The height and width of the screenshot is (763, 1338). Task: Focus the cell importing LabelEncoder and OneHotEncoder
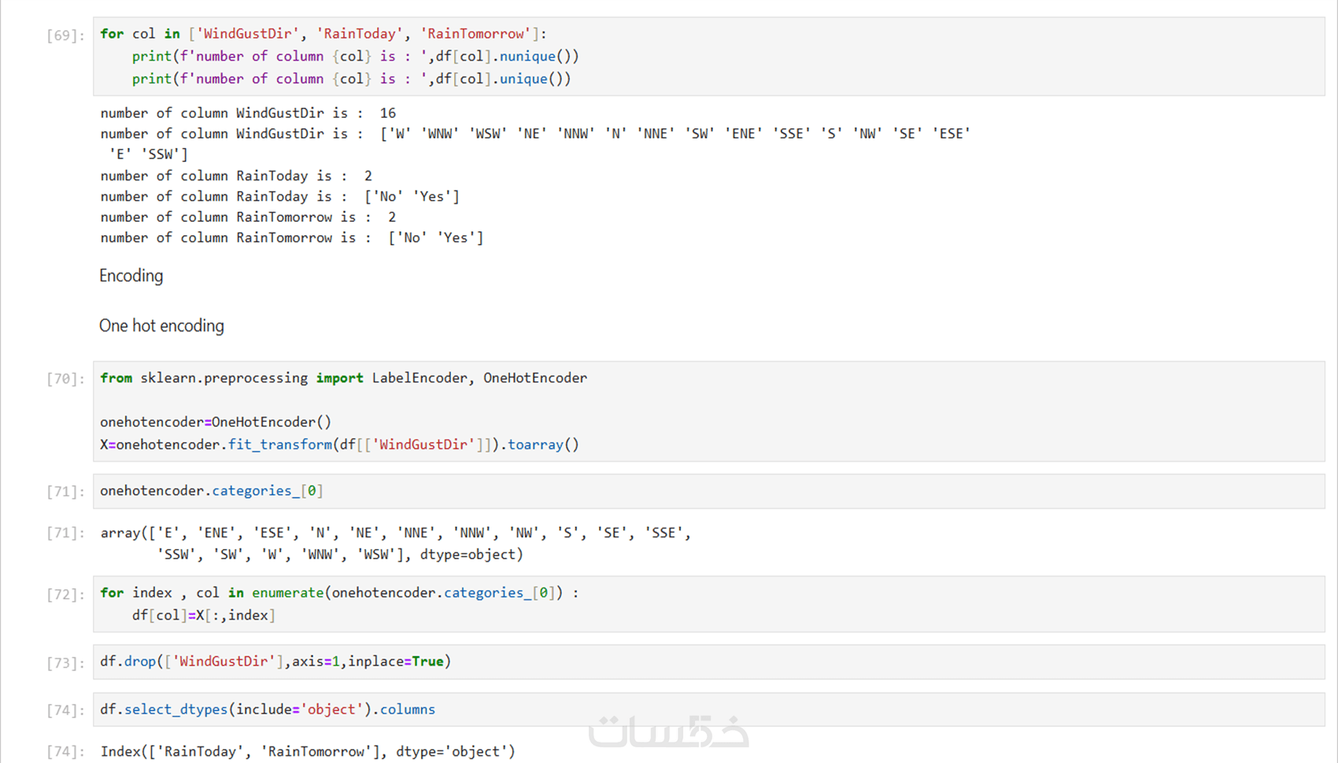coord(708,411)
